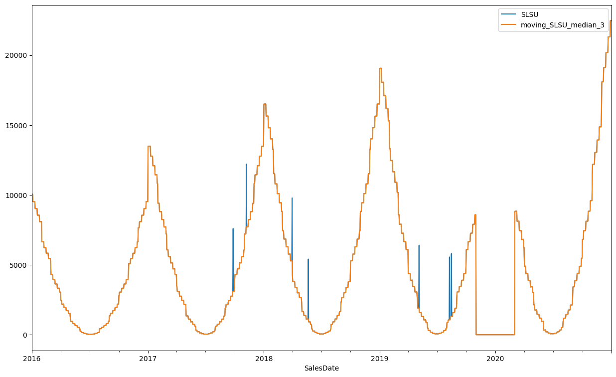Click the 2018 x-axis tick label

click(x=264, y=358)
